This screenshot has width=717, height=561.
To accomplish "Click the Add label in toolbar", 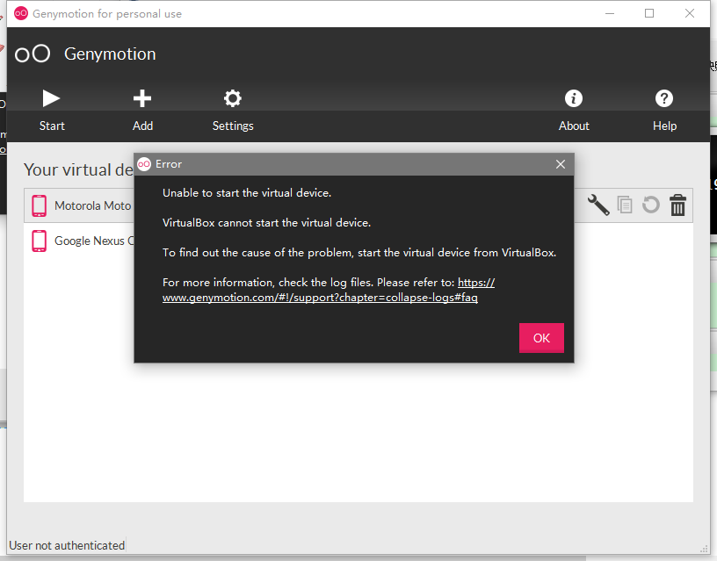I will coord(142,126).
